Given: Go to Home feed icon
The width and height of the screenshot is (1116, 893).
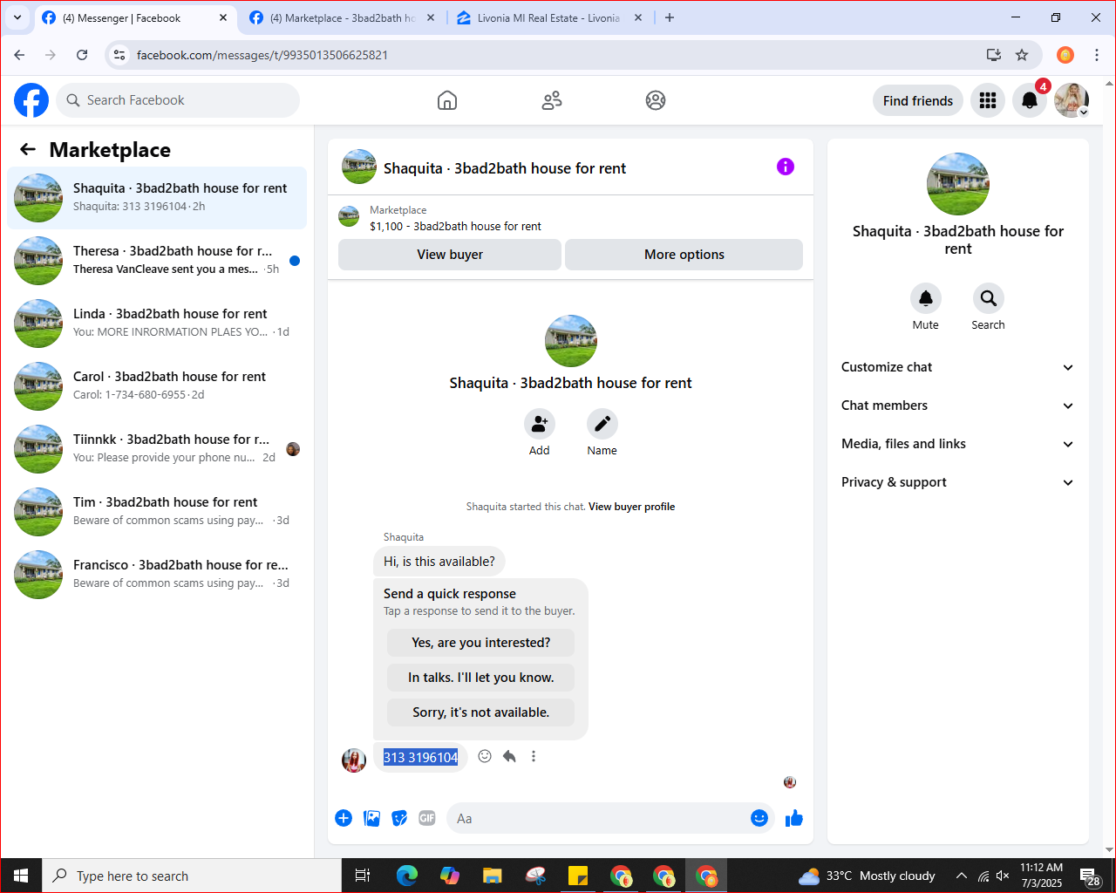Looking at the screenshot, I should 447,100.
